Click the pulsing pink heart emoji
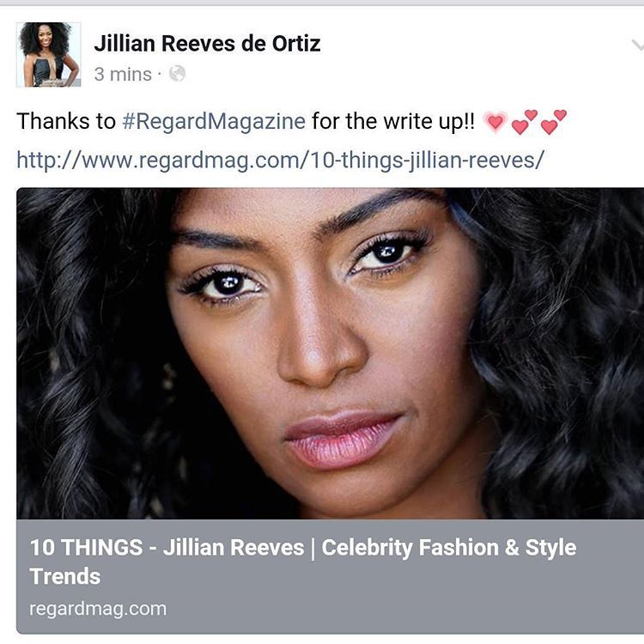 tap(495, 122)
